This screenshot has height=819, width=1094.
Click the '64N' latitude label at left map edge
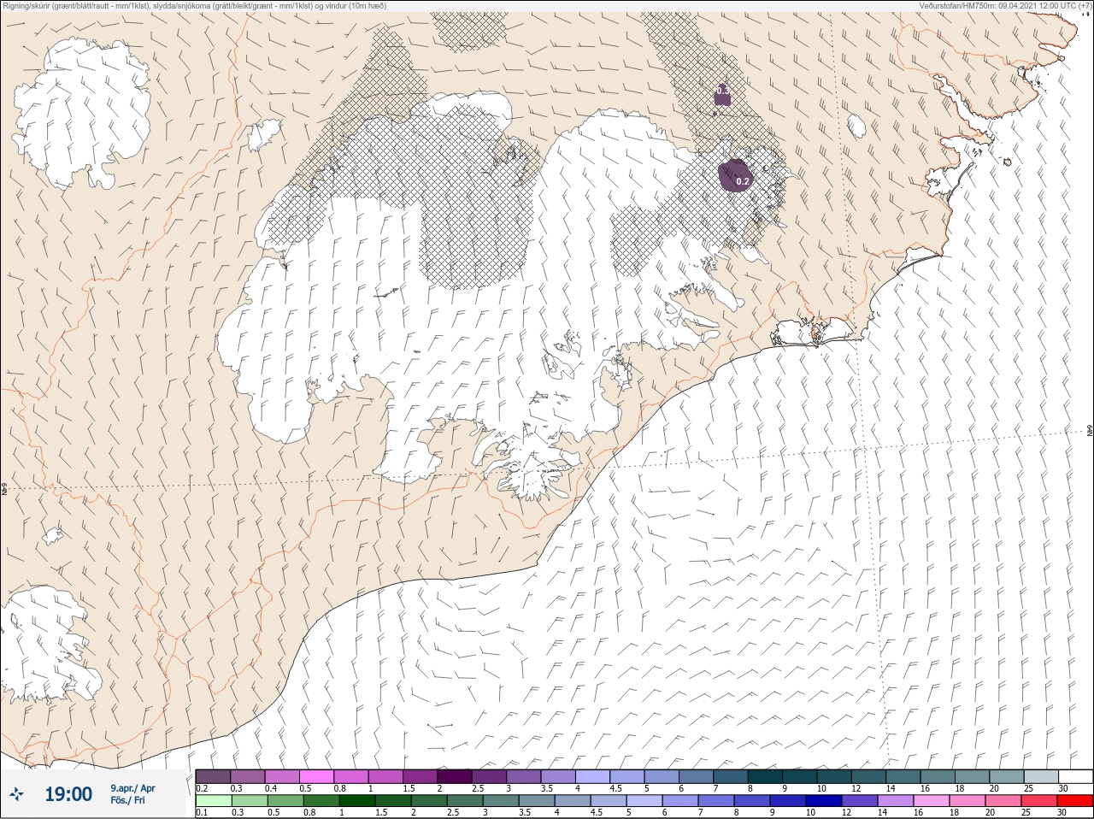[4, 490]
